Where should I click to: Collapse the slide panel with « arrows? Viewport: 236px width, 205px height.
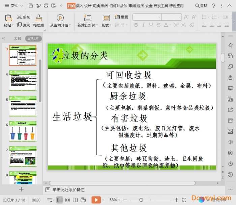(3, 39)
